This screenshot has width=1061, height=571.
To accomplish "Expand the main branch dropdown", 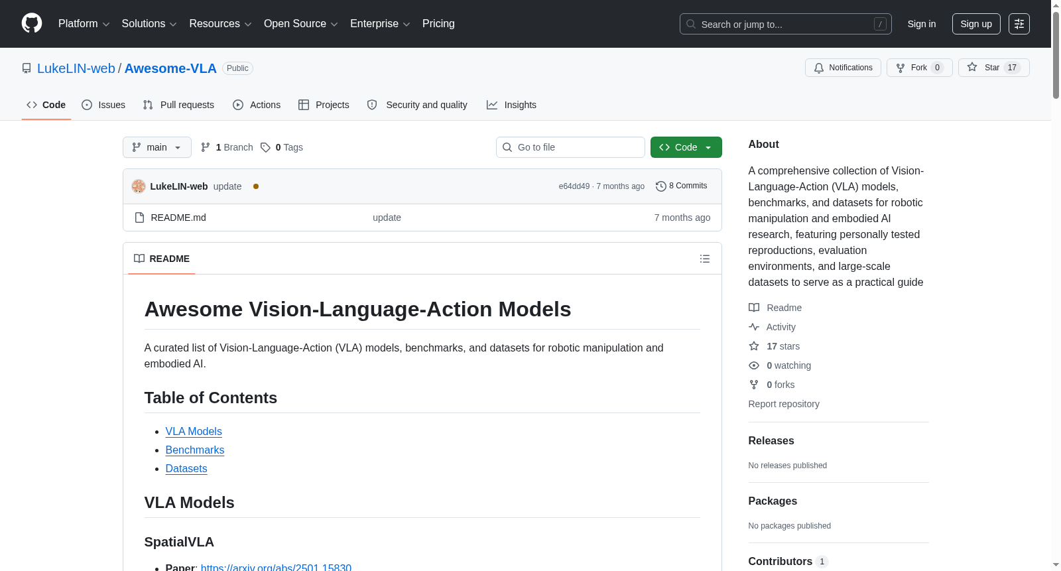I will coord(157,147).
